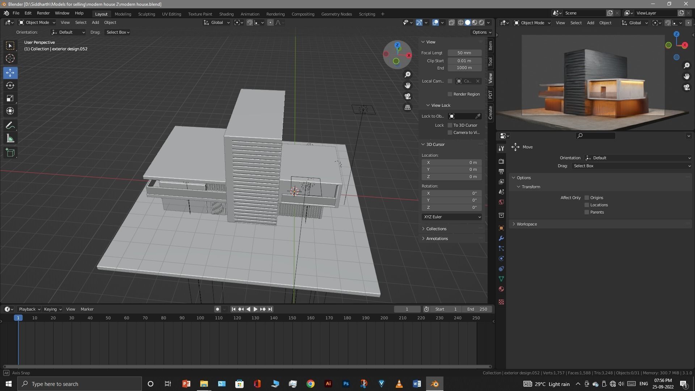Viewport: 695px width, 391px height.
Task: Open the Options popover in viewport header
Action: (481, 32)
